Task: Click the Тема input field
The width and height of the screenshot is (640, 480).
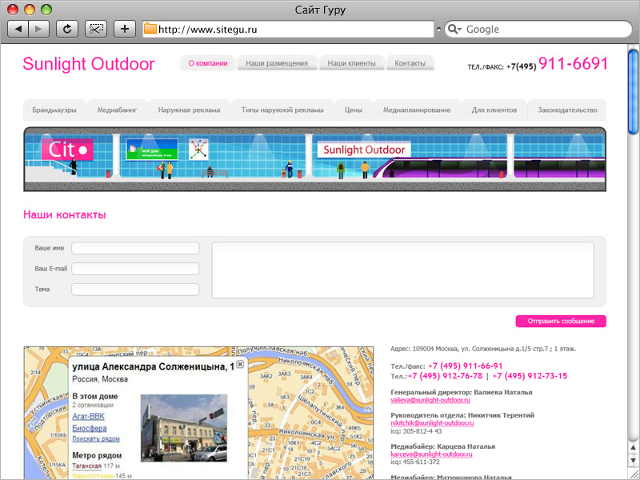Action: 135,289
